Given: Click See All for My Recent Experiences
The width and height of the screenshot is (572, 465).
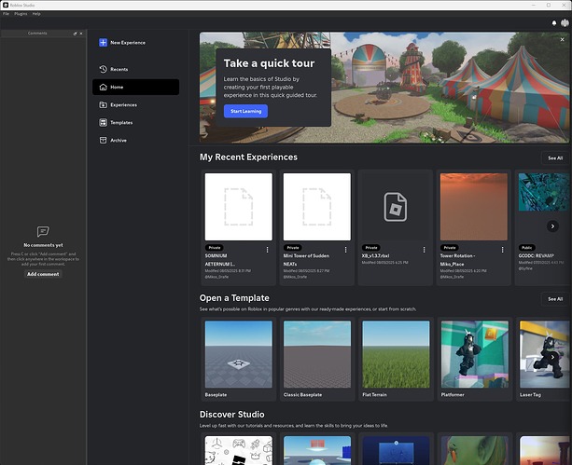Looking at the screenshot, I should point(555,158).
